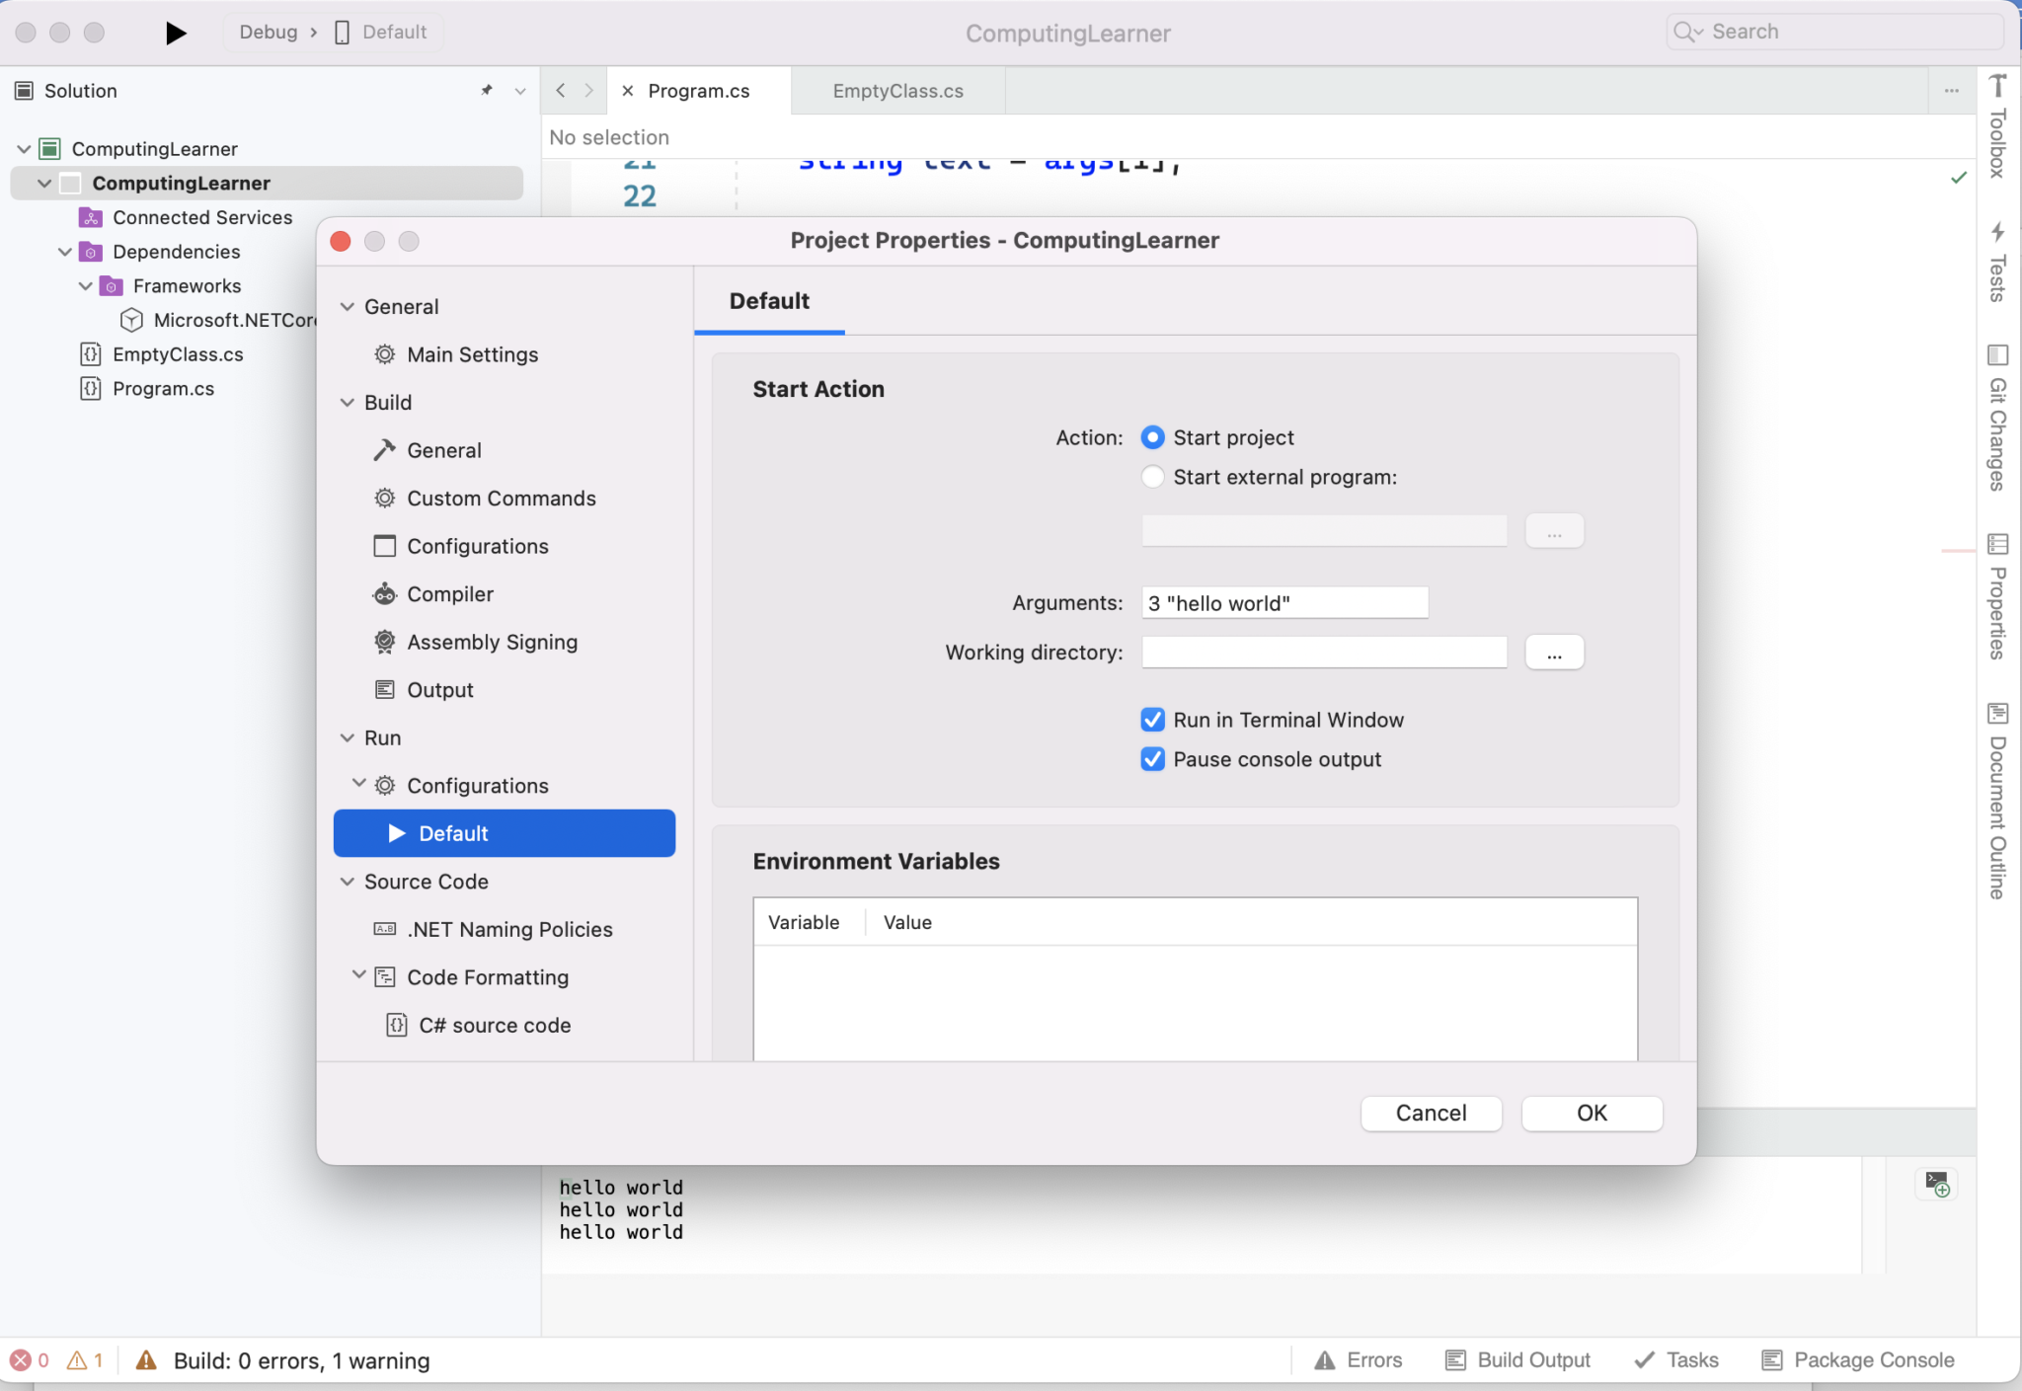Click the Arguments input field
The height and width of the screenshot is (1391, 2022).
(x=1284, y=603)
